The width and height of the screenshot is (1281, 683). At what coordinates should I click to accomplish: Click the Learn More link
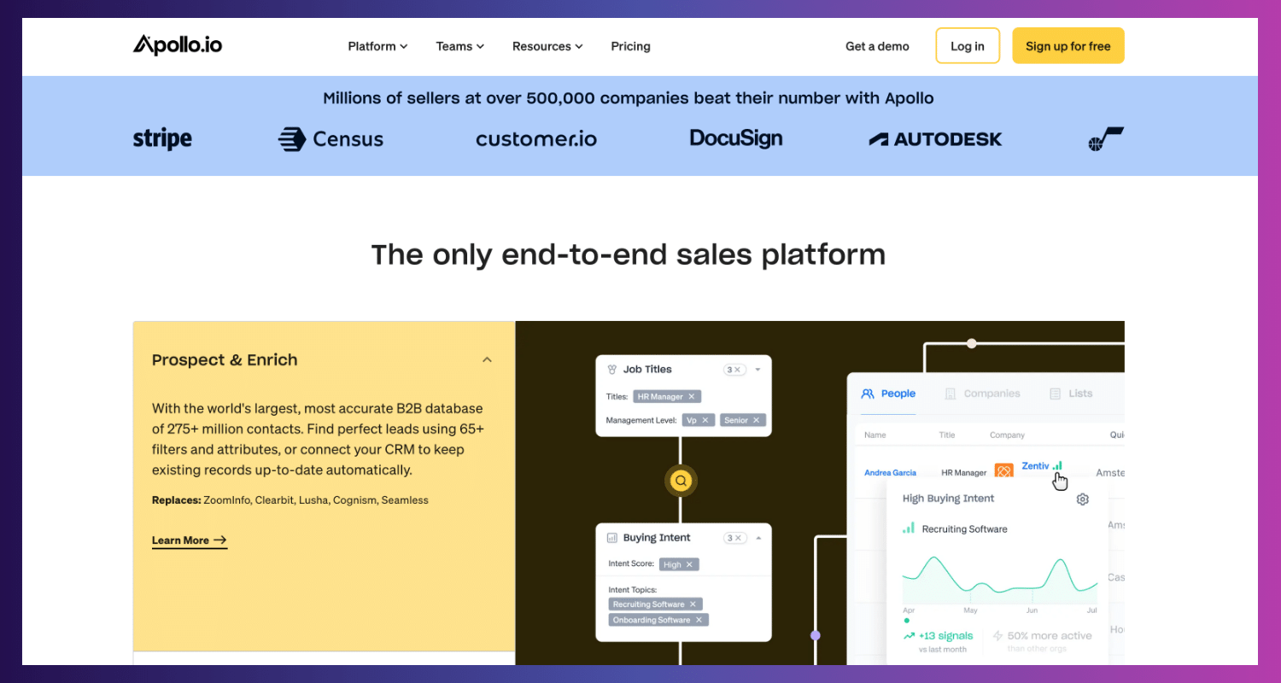[190, 540]
